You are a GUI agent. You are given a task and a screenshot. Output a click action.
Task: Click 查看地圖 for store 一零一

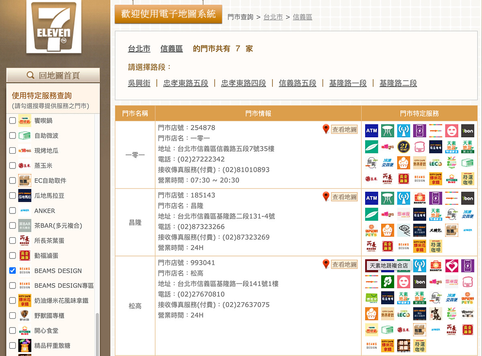tap(344, 129)
